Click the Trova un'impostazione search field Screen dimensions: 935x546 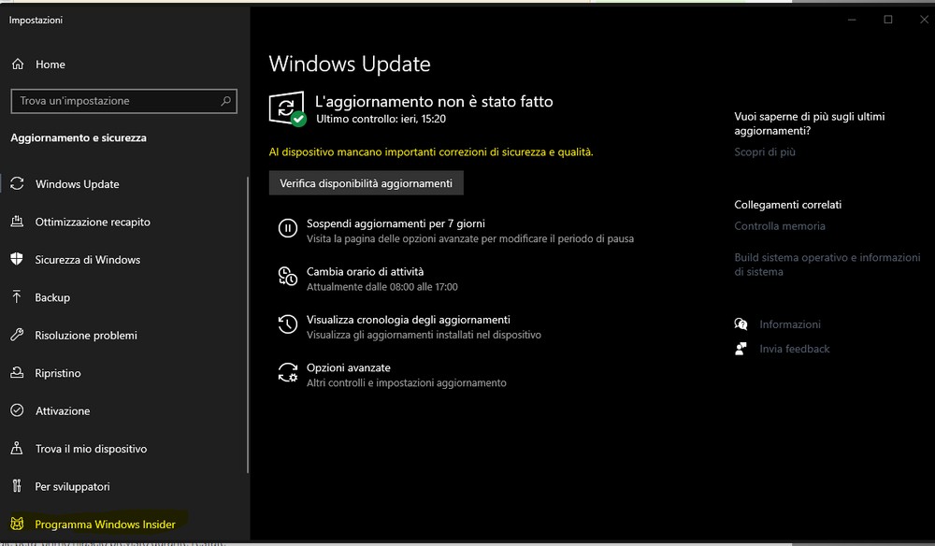117,101
